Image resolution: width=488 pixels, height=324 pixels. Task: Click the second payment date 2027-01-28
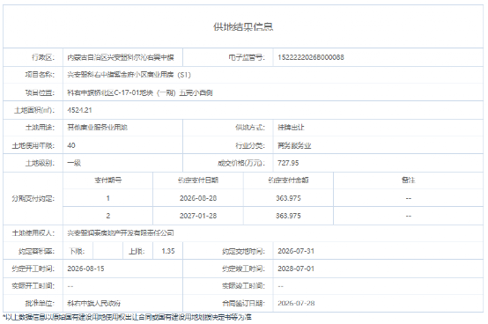click(x=198, y=216)
